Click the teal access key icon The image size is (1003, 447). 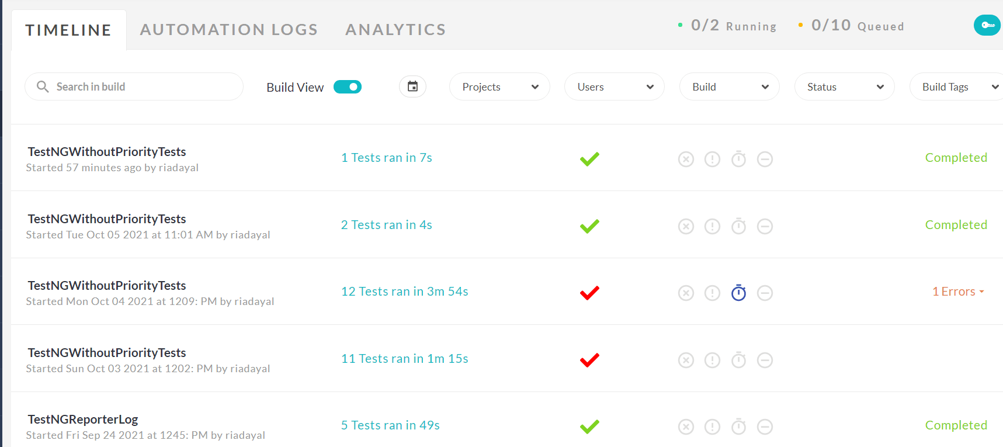[987, 25]
